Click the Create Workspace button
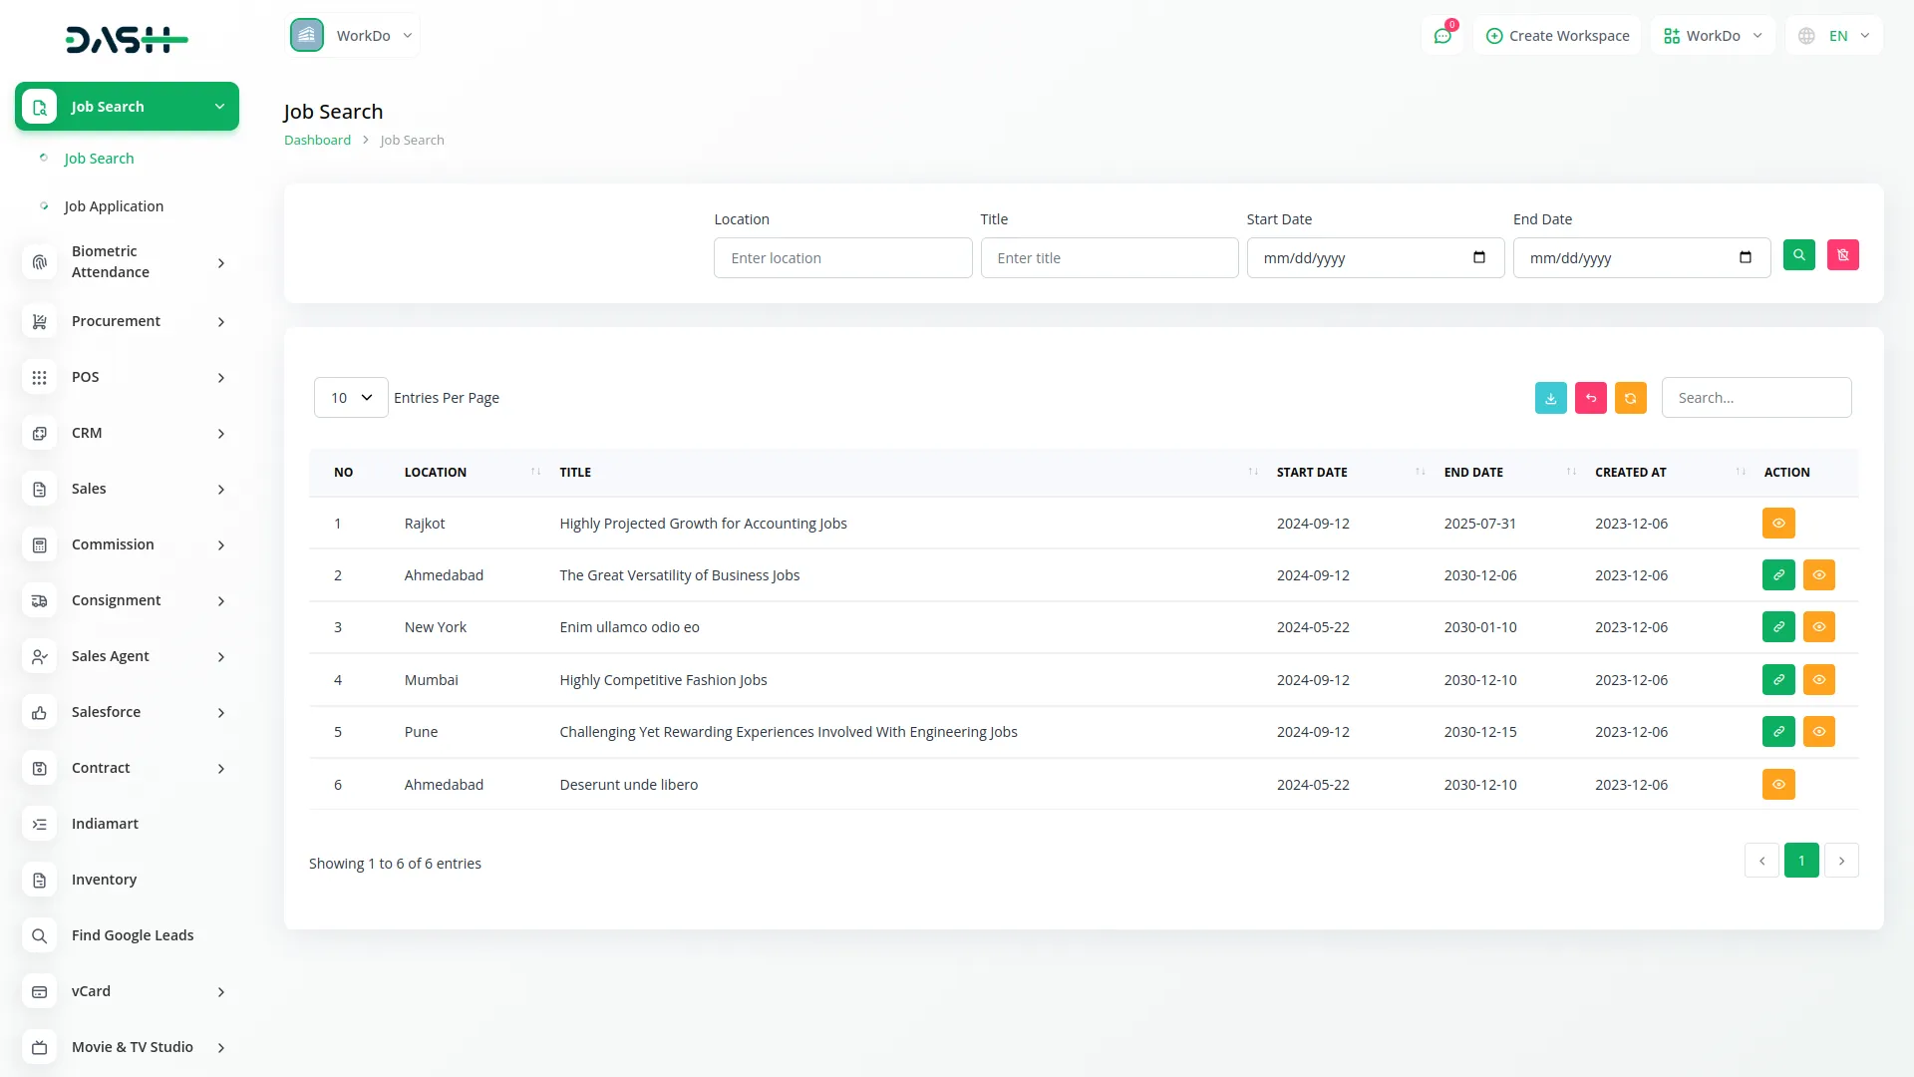Image resolution: width=1914 pixels, height=1077 pixels. tap(1557, 36)
